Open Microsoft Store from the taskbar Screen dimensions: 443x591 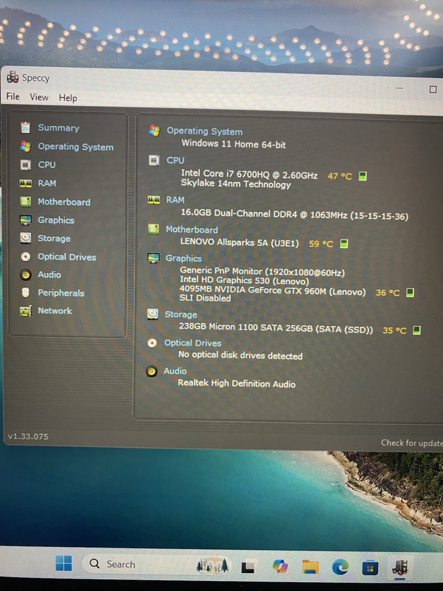coord(370,568)
